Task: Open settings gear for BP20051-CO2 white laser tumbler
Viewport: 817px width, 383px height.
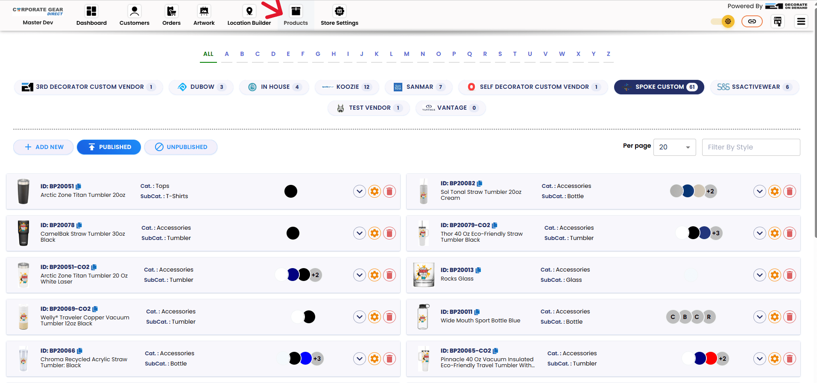Action: (x=375, y=275)
